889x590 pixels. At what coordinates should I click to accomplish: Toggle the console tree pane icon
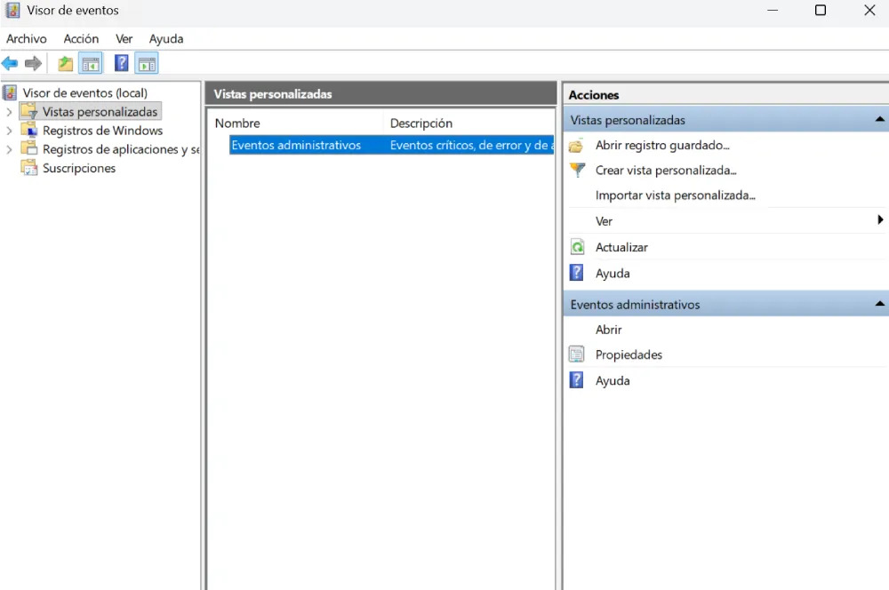coord(90,63)
